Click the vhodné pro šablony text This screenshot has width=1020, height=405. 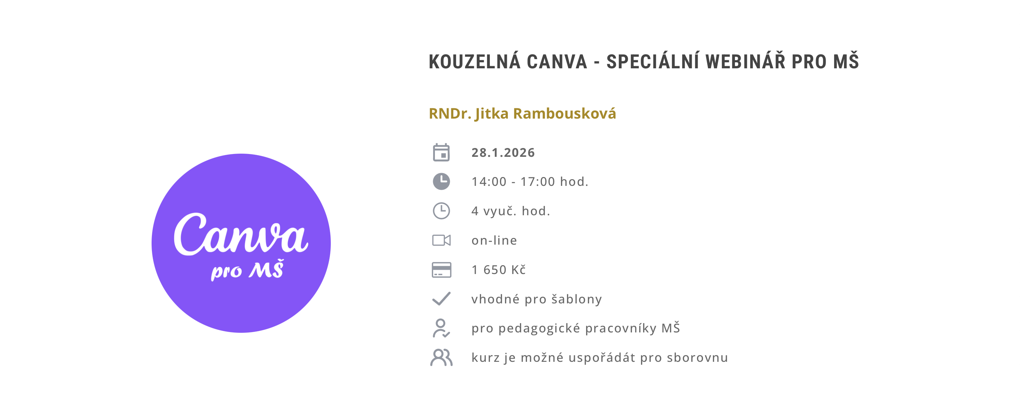tap(537, 299)
